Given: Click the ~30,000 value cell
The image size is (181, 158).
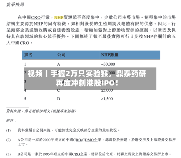Looking at the screenshot, I should tap(108, 64).
